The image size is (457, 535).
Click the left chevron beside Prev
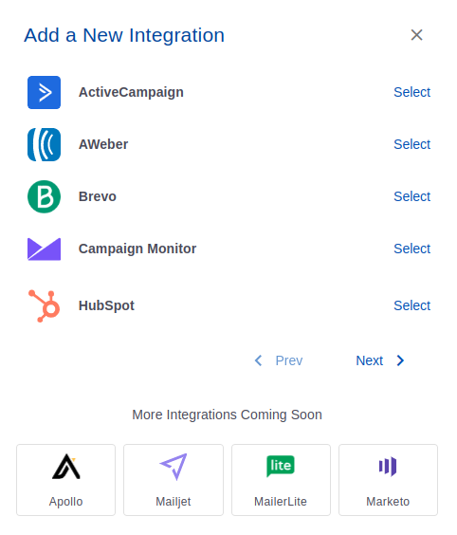click(x=259, y=360)
